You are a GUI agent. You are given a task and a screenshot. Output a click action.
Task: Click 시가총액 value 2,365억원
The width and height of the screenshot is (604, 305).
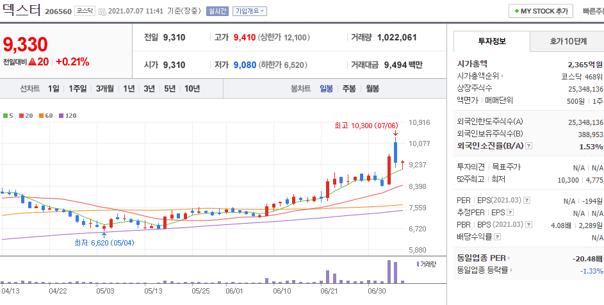[585, 64]
